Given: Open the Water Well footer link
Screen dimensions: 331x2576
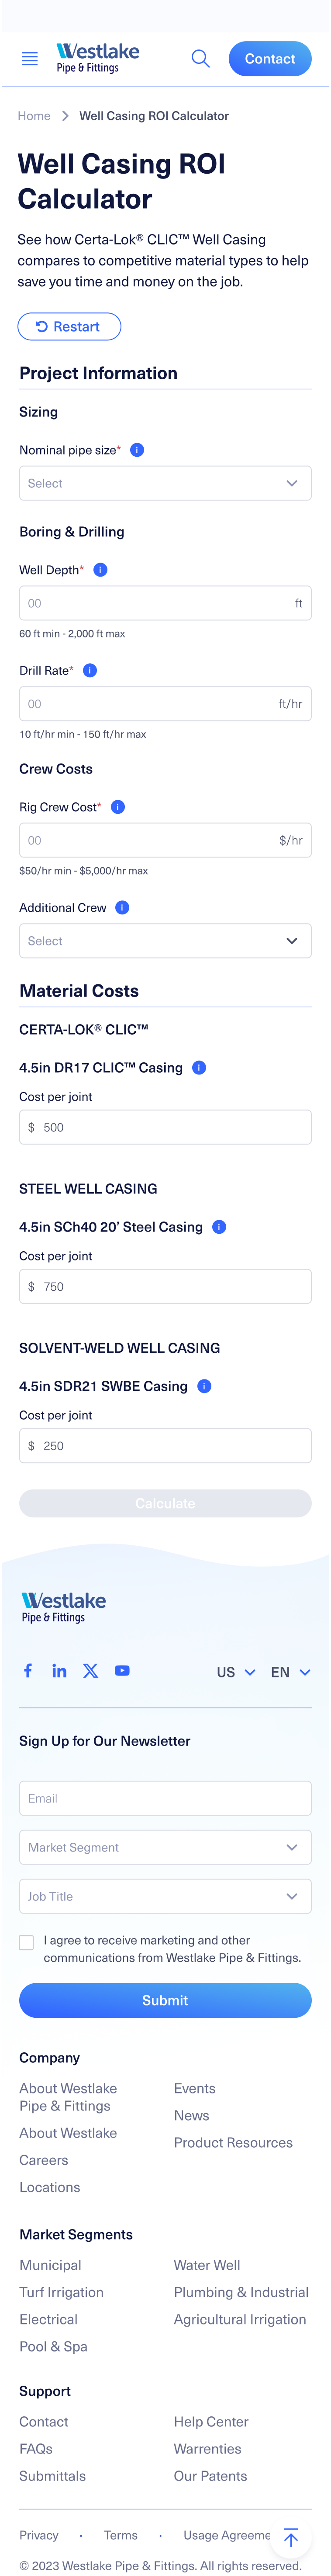Looking at the screenshot, I should click(x=207, y=2265).
